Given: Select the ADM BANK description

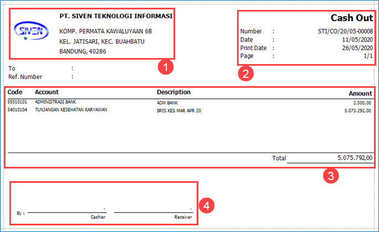Looking at the screenshot, I should tap(167, 103).
